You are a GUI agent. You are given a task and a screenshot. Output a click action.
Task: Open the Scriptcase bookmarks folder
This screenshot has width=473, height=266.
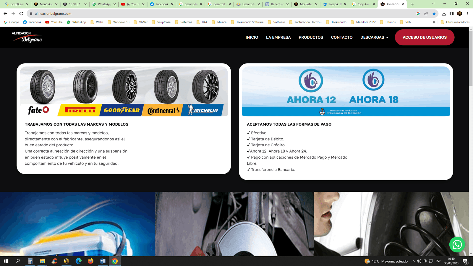[161, 22]
